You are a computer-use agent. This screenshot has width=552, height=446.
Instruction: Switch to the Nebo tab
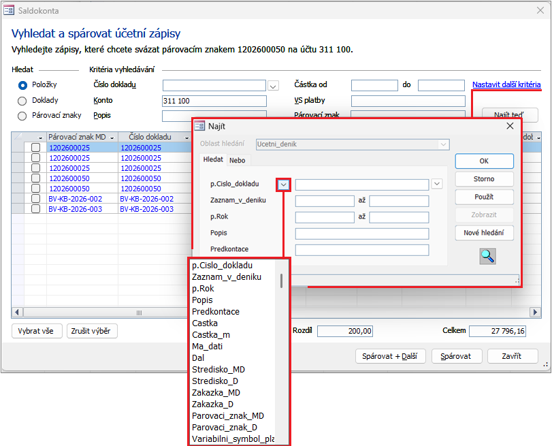point(238,160)
